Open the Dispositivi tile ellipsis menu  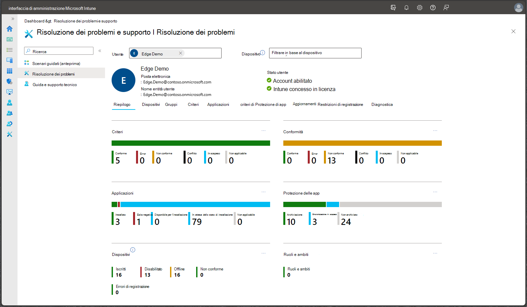point(263,253)
